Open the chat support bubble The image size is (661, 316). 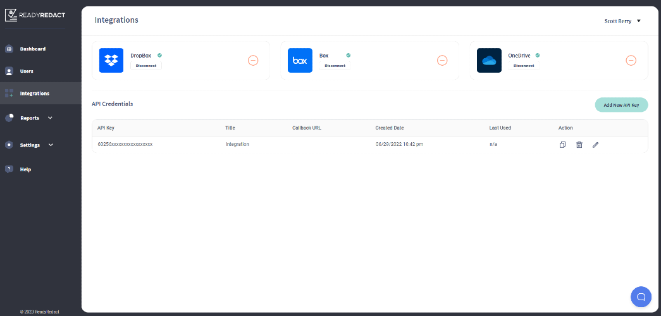tap(641, 296)
